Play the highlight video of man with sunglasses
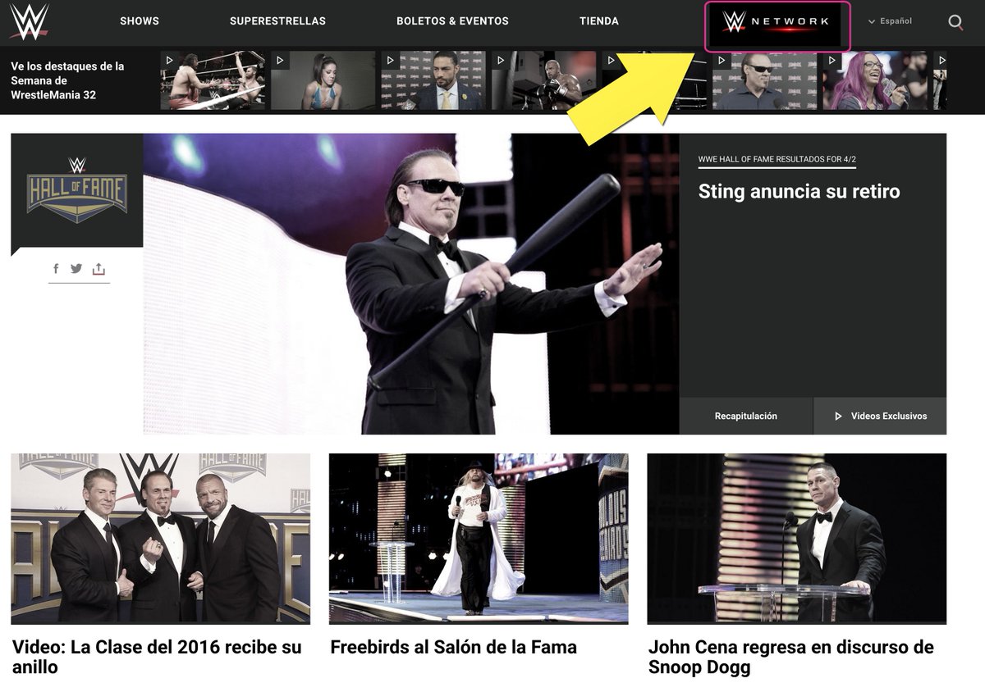 764,80
